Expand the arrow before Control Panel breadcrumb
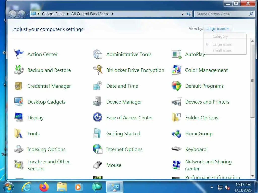 [39, 14]
